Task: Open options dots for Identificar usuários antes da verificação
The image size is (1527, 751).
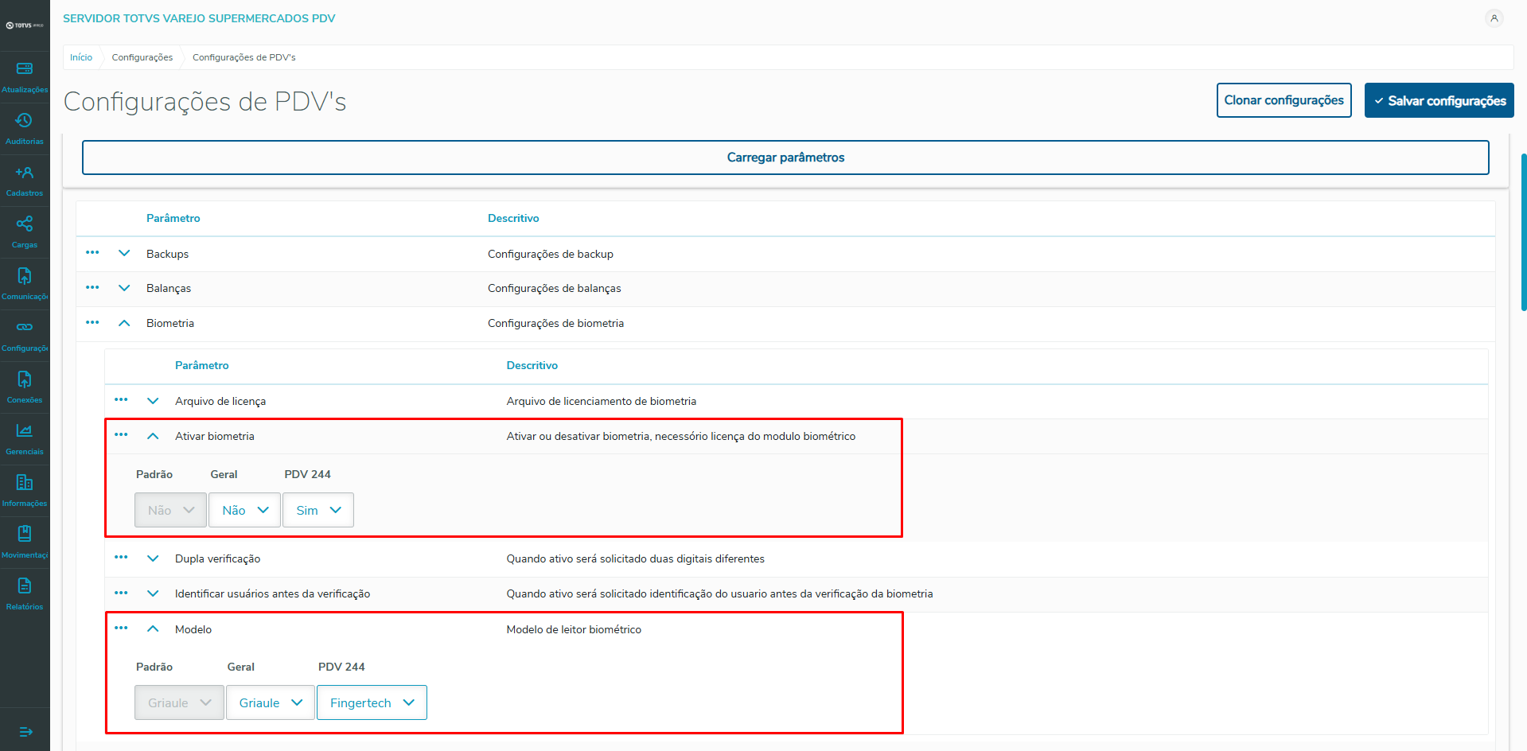Action: click(121, 593)
